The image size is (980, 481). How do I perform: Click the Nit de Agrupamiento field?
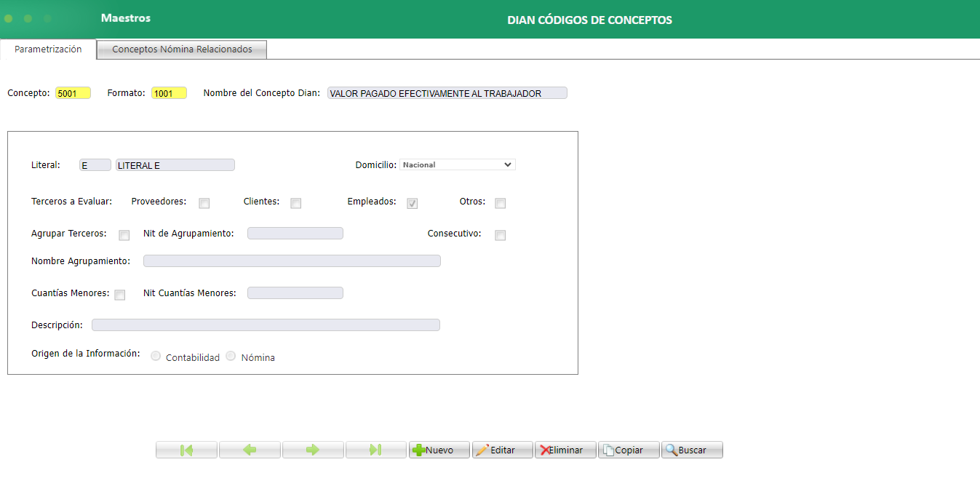click(x=295, y=234)
